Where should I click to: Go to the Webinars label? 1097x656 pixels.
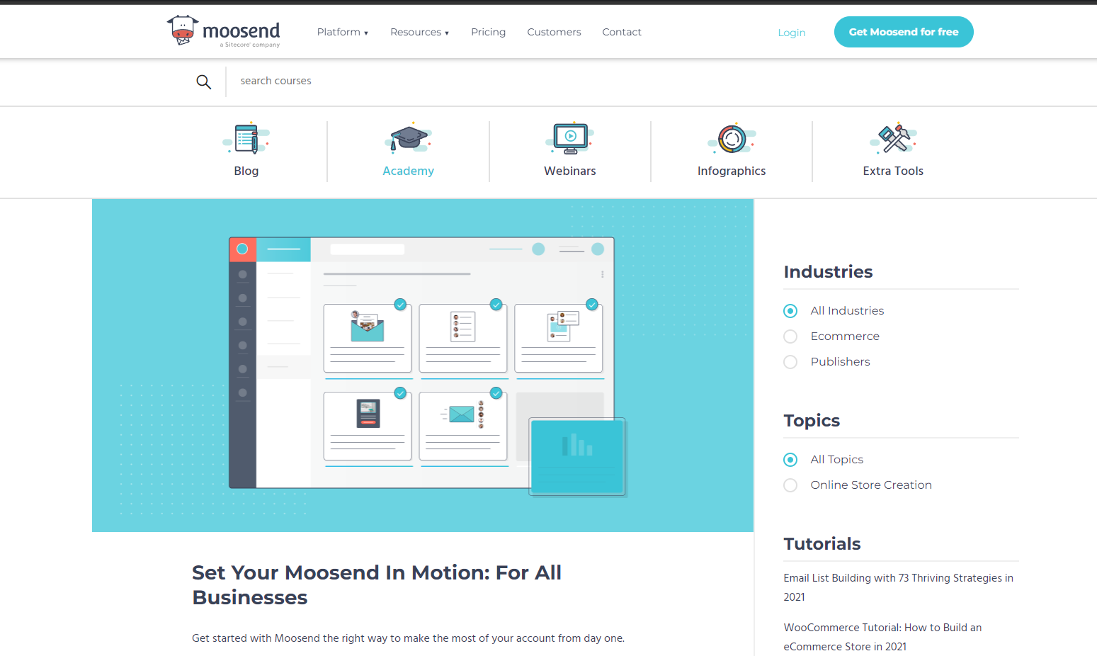(570, 171)
